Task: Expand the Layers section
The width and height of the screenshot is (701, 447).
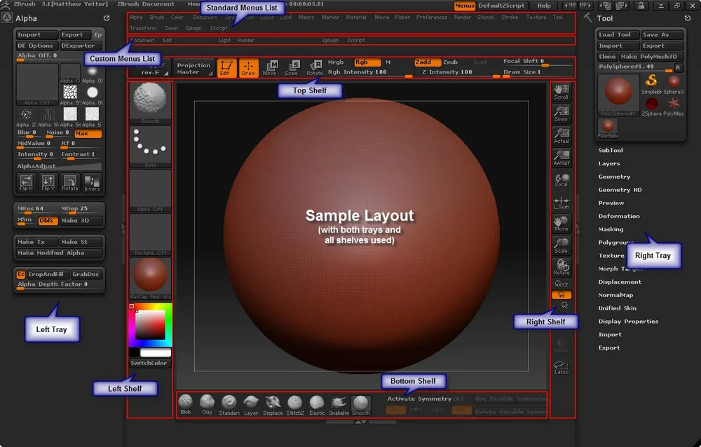Action: click(x=609, y=164)
